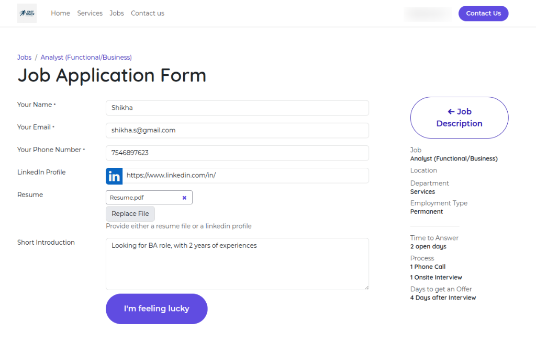Submit with I'm feeling lucky button
This screenshot has height=355, width=536.
[x=157, y=309]
